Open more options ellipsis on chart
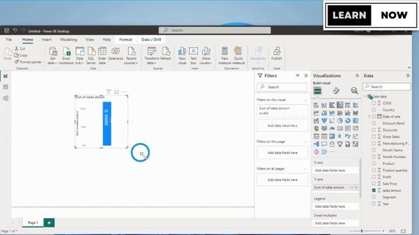 124,91
